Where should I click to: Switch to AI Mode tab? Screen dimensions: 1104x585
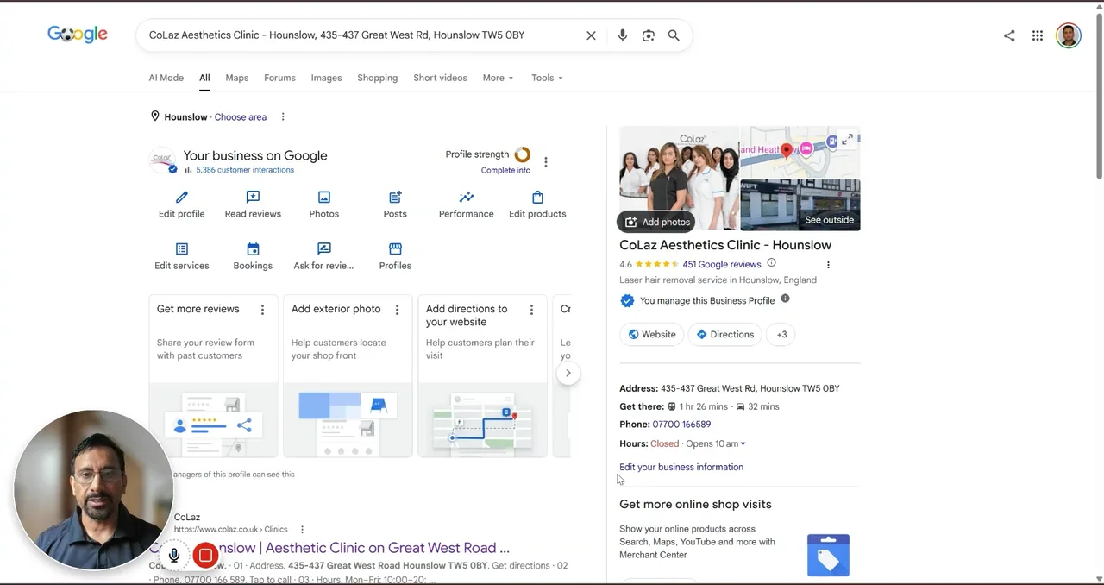(x=166, y=78)
